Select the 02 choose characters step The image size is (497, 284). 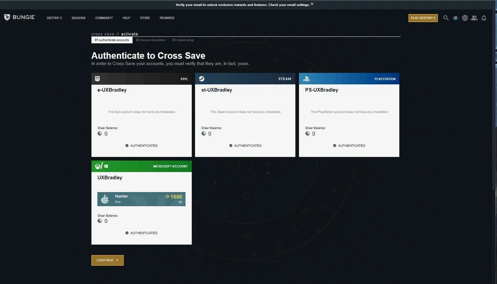click(151, 40)
